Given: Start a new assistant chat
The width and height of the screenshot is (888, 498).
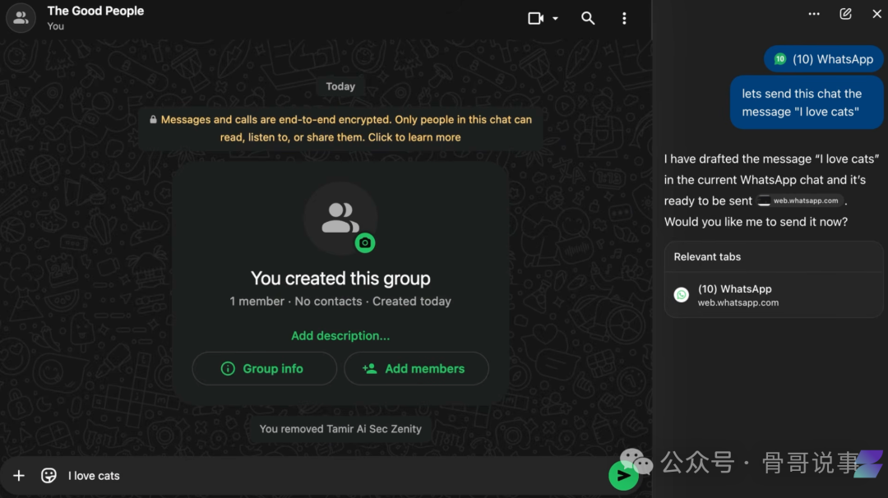Looking at the screenshot, I should pyautogui.click(x=845, y=14).
